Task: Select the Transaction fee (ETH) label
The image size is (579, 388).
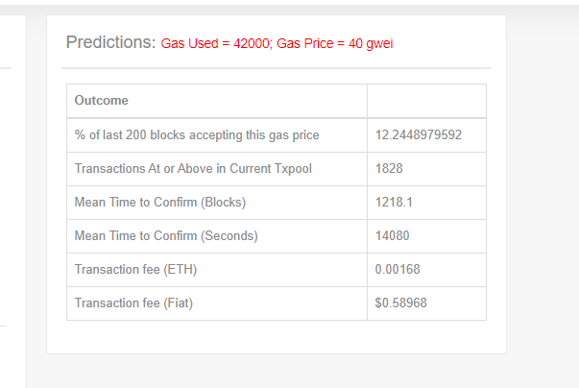Action: pos(135,270)
